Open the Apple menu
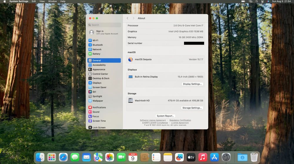Viewport: 294px width, 164px height. pos(4,1)
